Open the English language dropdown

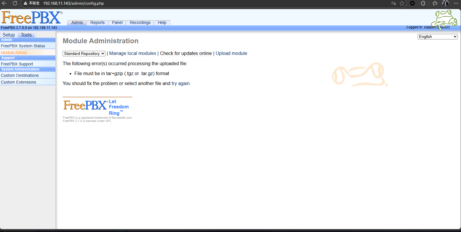point(438,37)
